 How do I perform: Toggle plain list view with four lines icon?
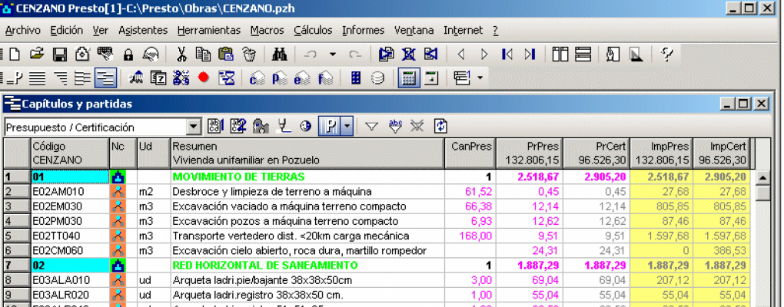pos(37,78)
